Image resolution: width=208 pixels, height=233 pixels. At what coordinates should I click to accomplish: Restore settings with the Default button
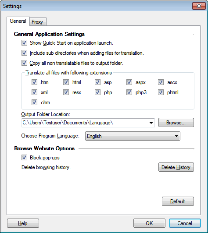tap(178, 201)
